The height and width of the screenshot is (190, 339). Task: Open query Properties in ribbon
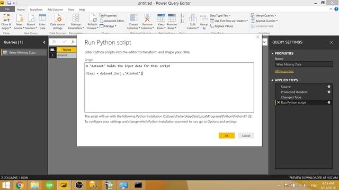pyautogui.click(x=108, y=15)
